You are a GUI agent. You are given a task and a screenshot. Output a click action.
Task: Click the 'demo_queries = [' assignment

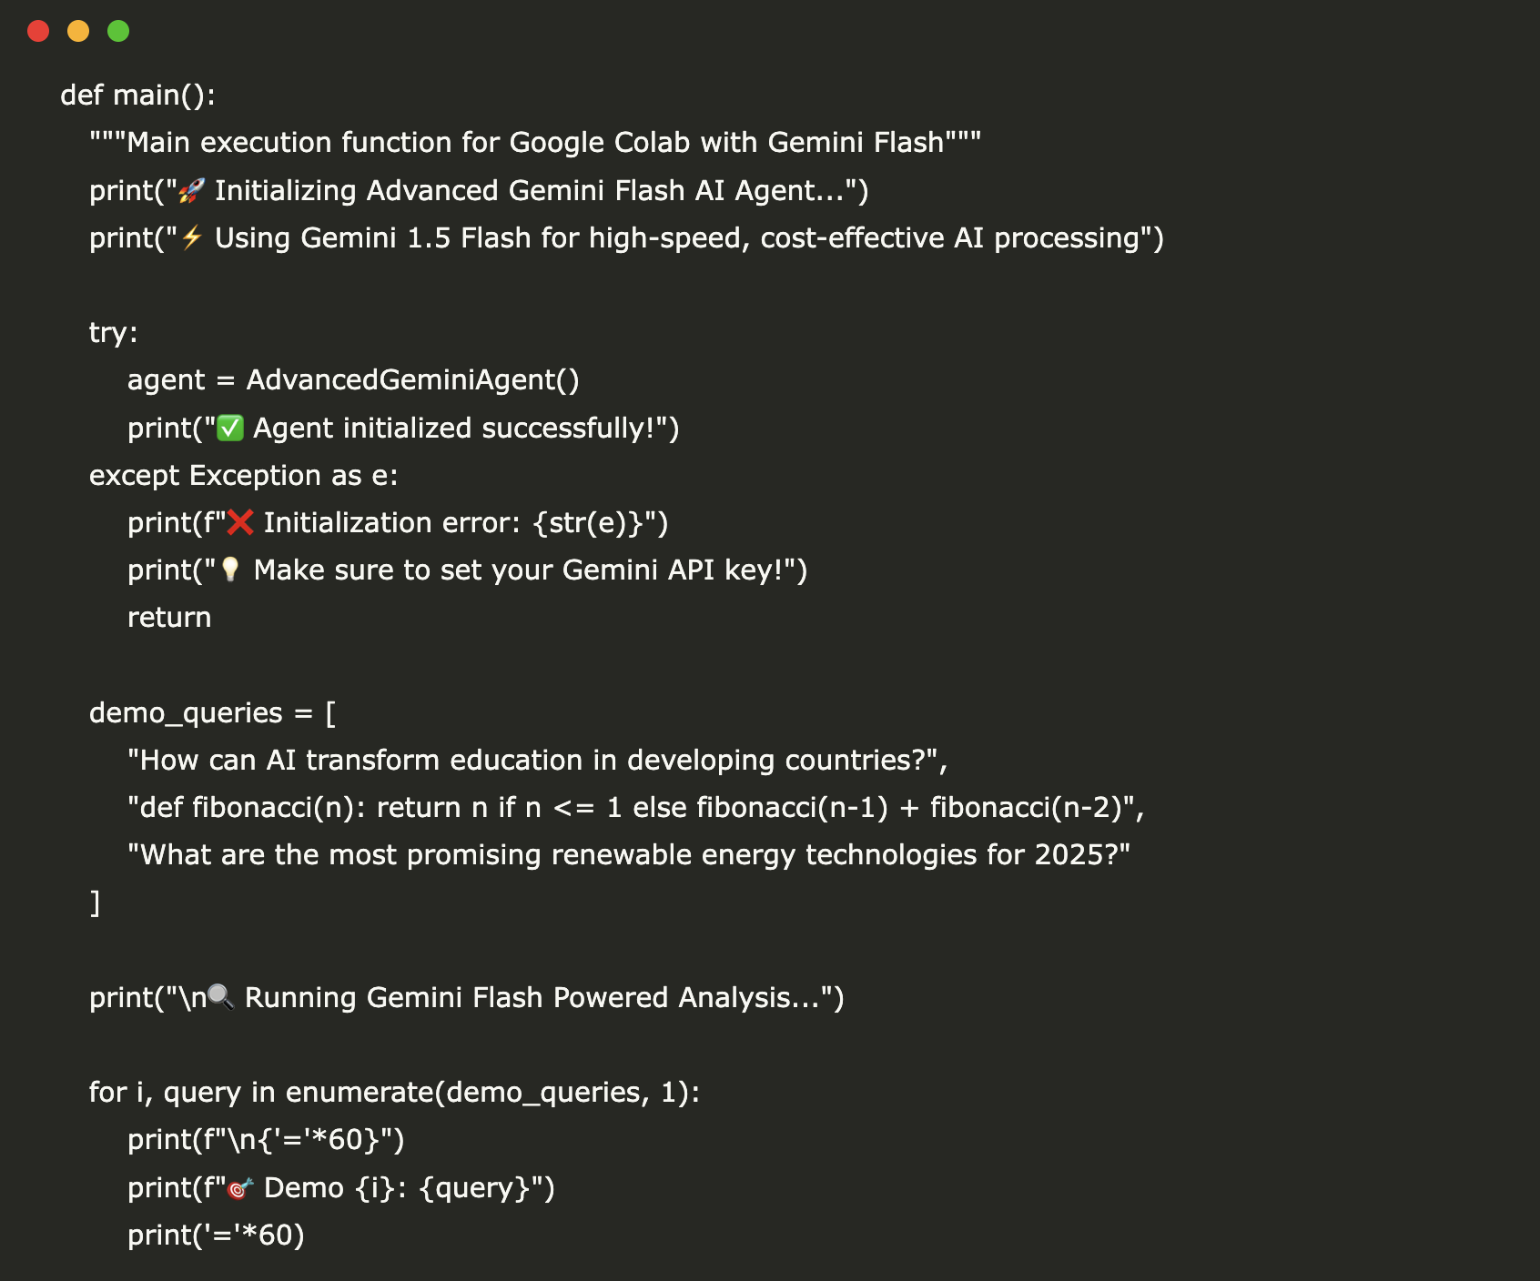212,713
